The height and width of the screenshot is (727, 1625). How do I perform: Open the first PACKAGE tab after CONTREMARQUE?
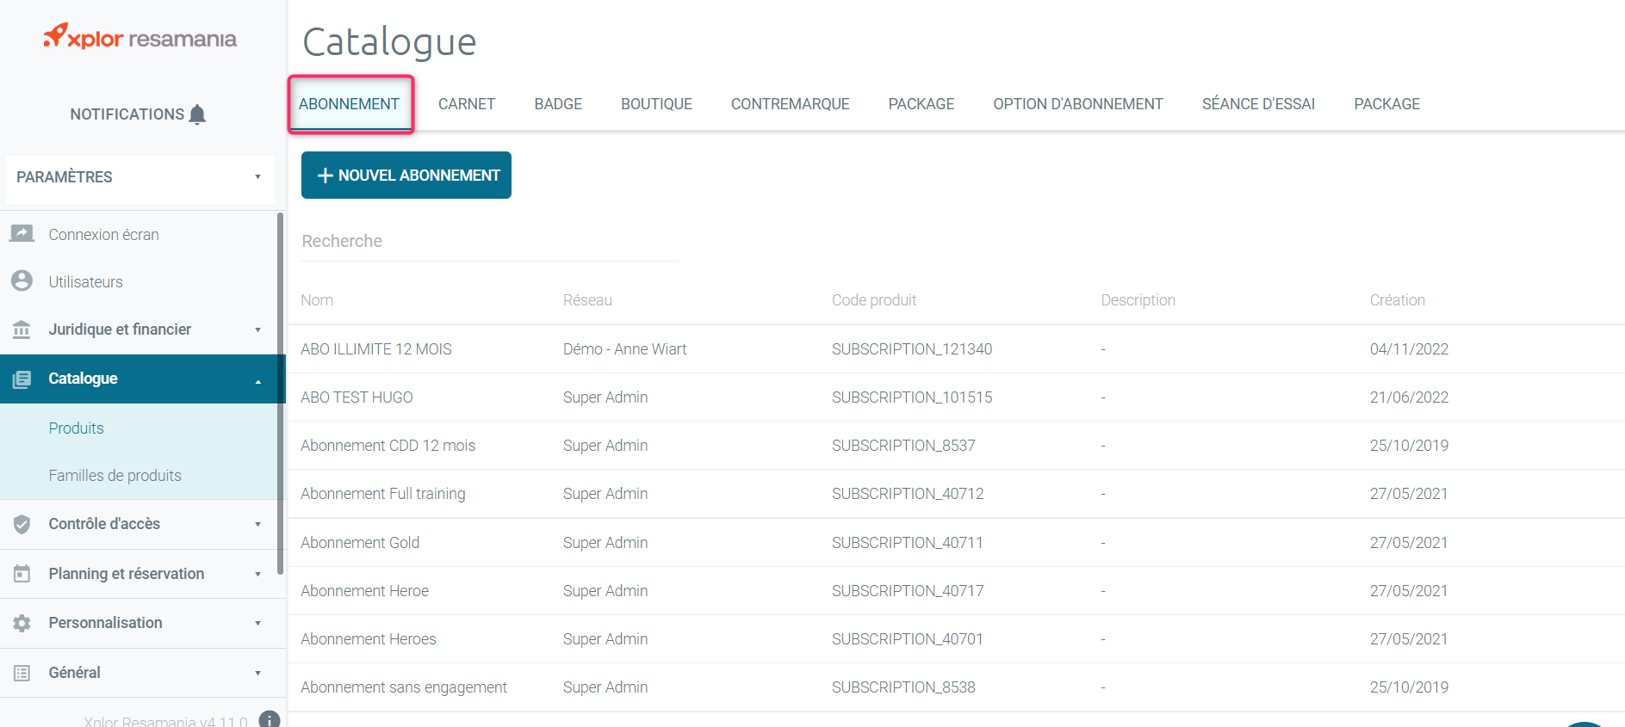point(921,104)
